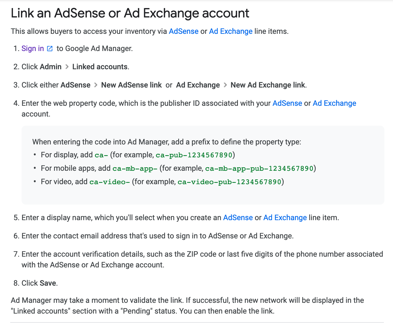
Task: Click the AdSense link in the intro sentence
Action: (184, 31)
